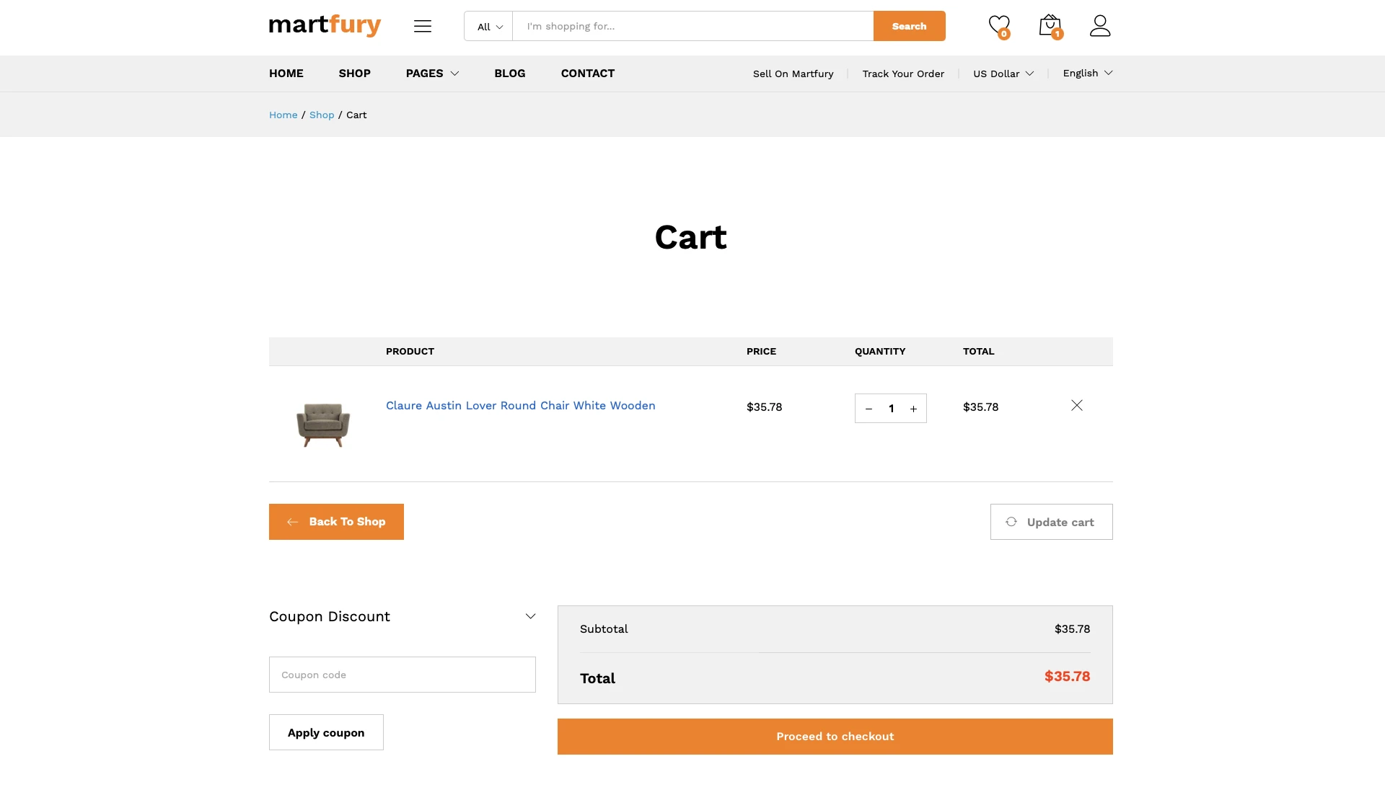Screen dimensions: 1385x800
Task: Click the user account icon
Action: pos(1099,26)
